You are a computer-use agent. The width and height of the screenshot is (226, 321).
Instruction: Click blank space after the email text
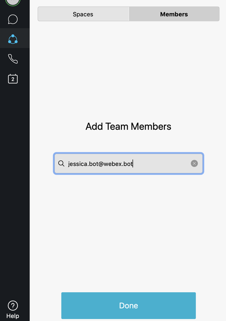(x=161, y=163)
